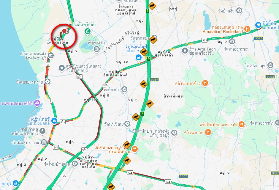Screen dimensions: 279x190
Task: Click the วัดโป่งตามุข temple marker
Action: (270, 65)
